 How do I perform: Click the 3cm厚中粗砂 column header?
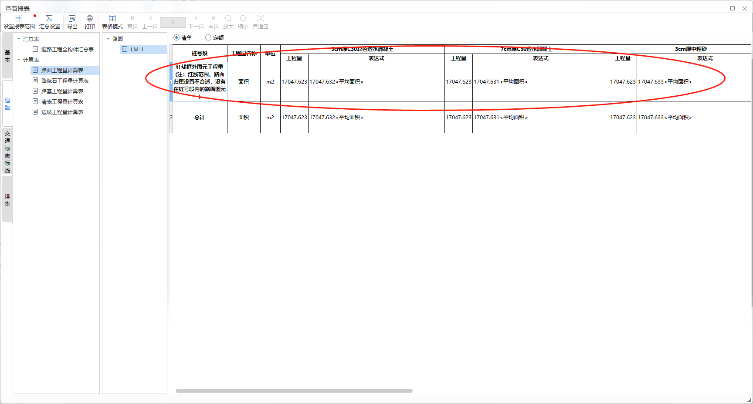point(691,49)
